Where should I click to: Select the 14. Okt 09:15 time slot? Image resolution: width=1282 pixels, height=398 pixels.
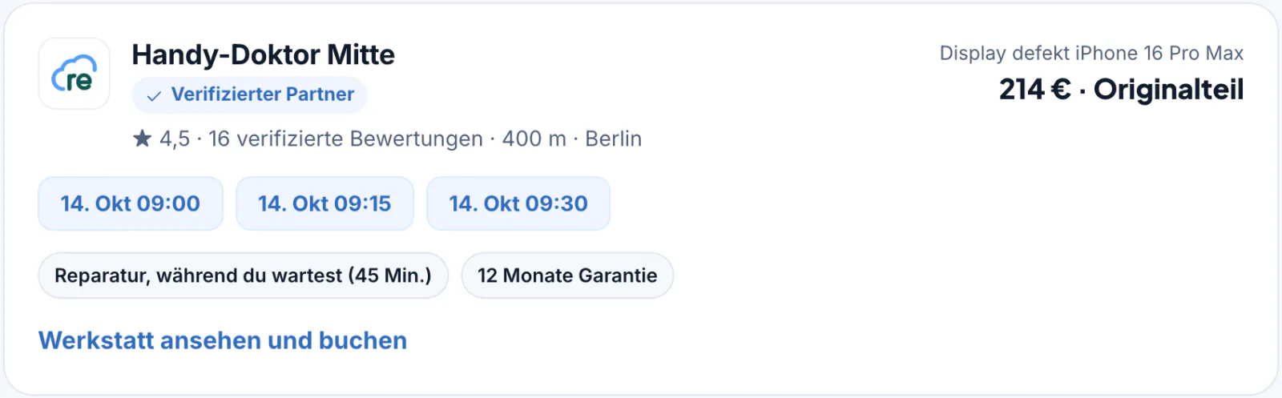click(325, 203)
